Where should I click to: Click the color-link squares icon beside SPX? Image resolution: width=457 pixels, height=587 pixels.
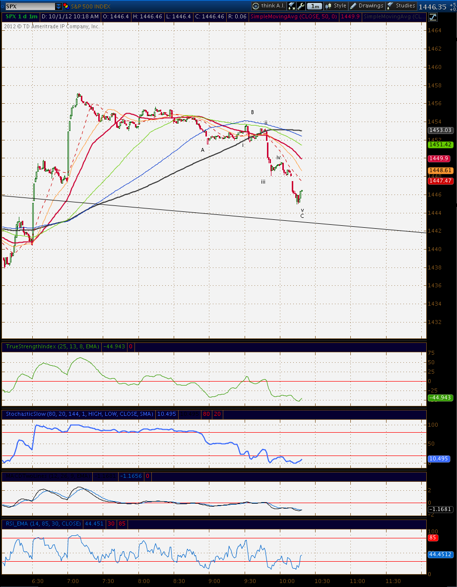[x=66, y=6]
